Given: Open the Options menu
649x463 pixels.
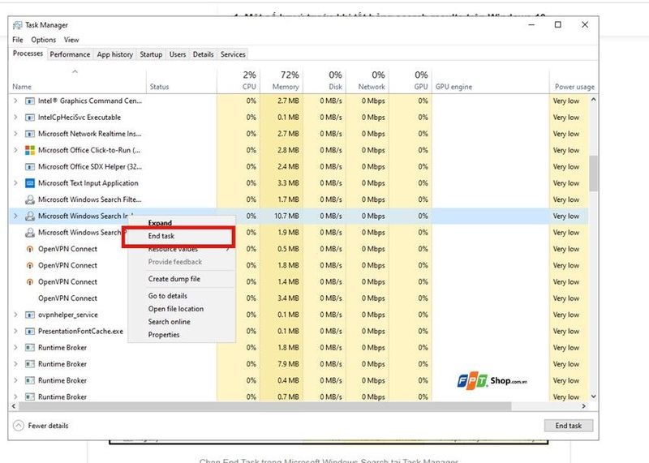Looking at the screenshot, I should click(44, 40).
